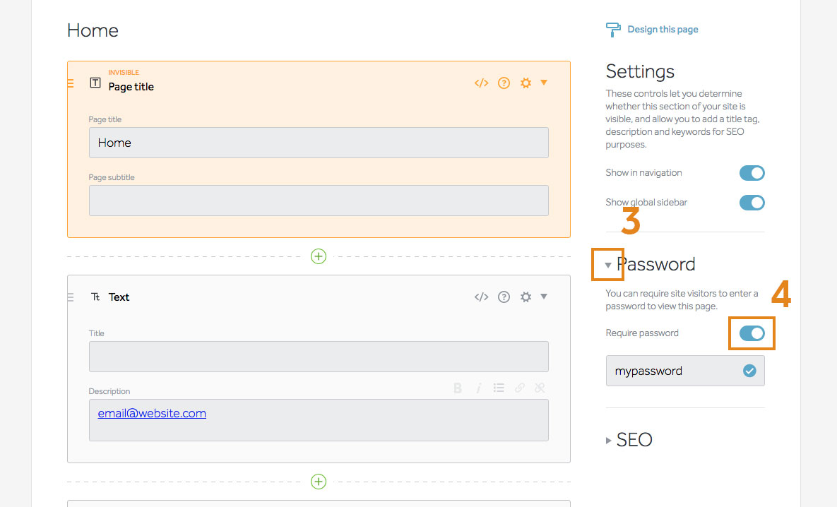Click the email@website.com link
The width and height of the screenshot is (837, 507).
(x=152, y=413)
